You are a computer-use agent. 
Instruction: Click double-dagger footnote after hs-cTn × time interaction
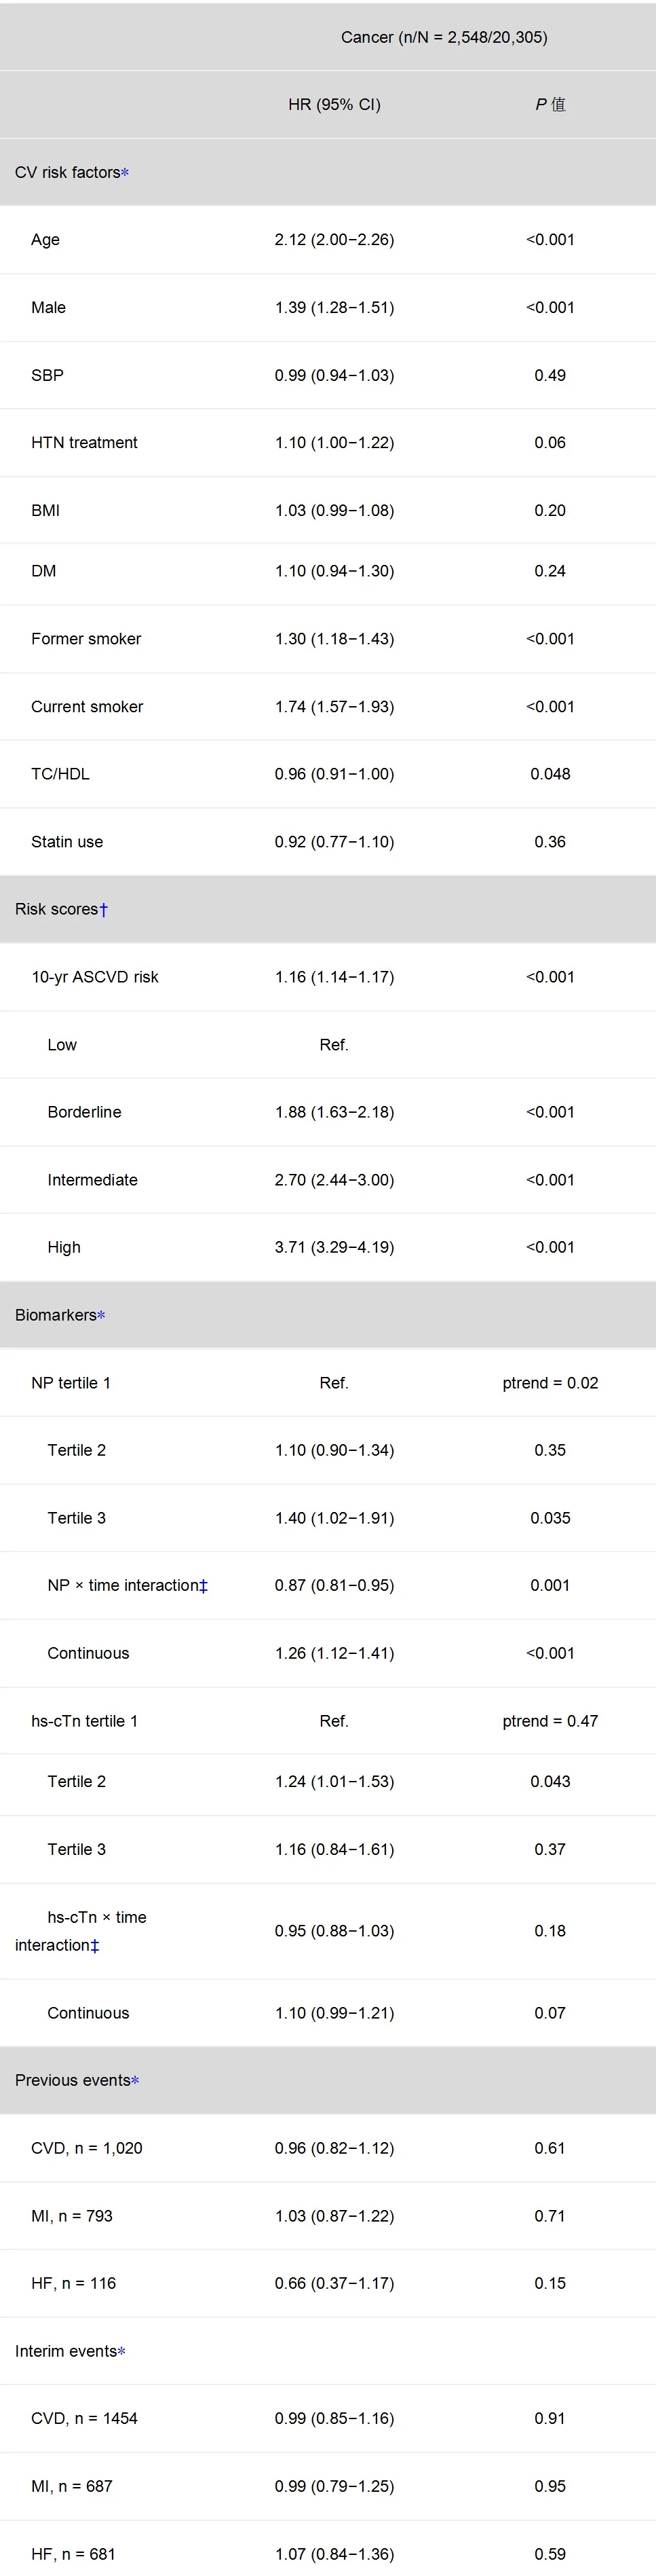tap(95, 1946)
